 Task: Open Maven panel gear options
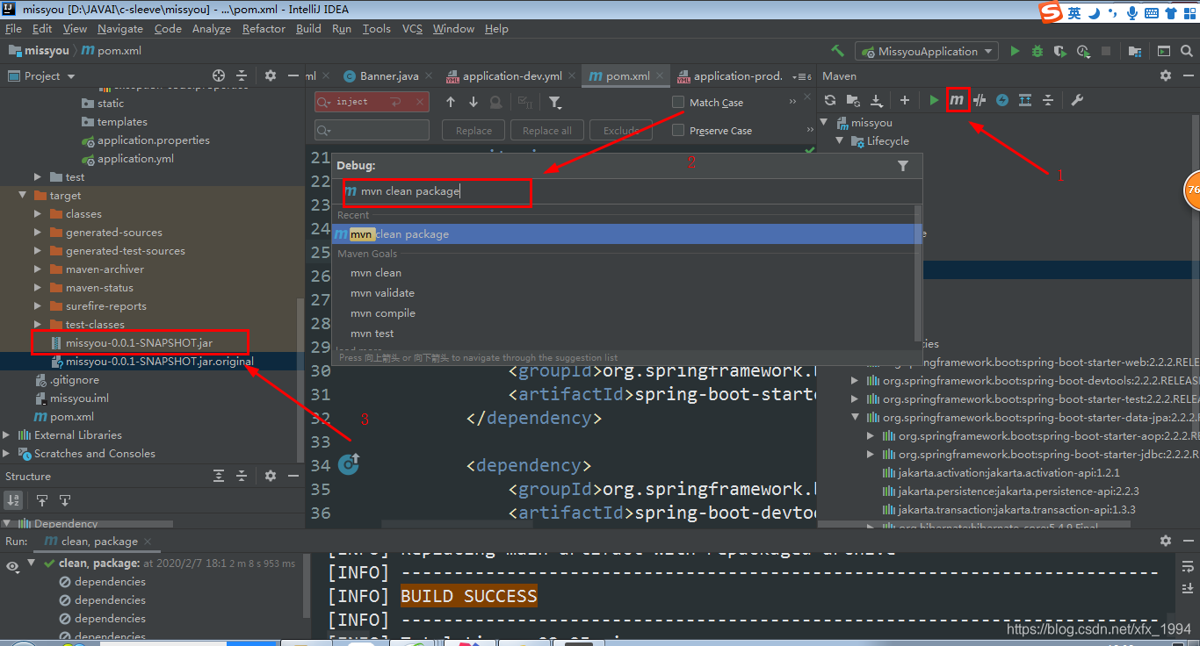(x=1166, y=75)
